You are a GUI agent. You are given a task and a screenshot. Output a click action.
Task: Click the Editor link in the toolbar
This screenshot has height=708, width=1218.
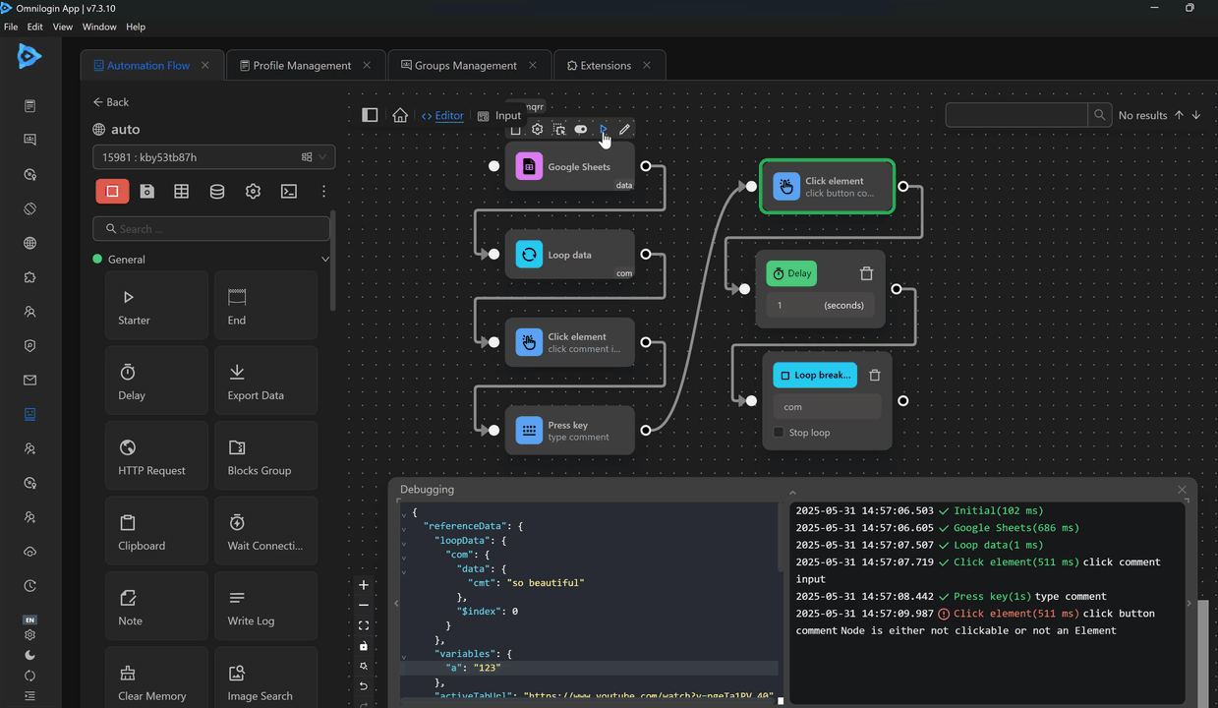pyautogui.click(x=448, y=116)
